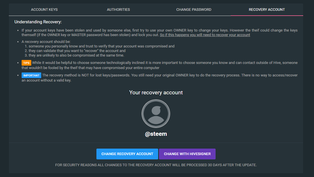Screen dimensions: 314x177
Task: Follow the underlined "recover your account" link
Action: [205, 35]
